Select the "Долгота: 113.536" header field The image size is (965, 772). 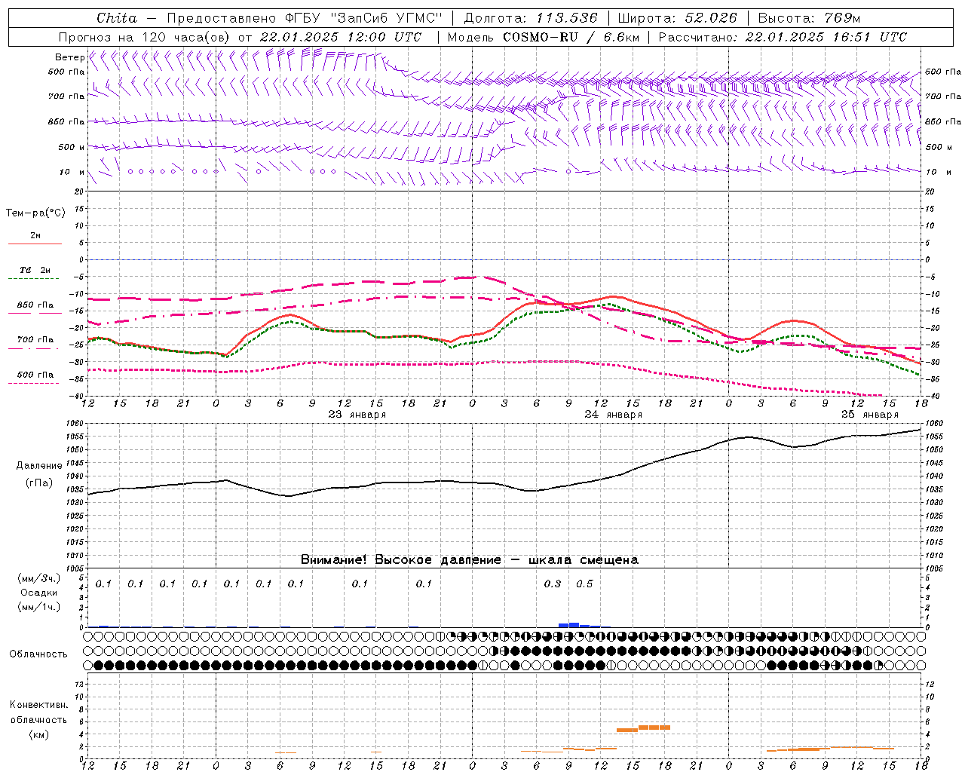click(531, 18)
